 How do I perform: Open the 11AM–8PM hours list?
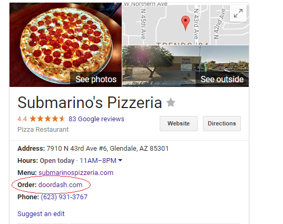pos(98,160)
